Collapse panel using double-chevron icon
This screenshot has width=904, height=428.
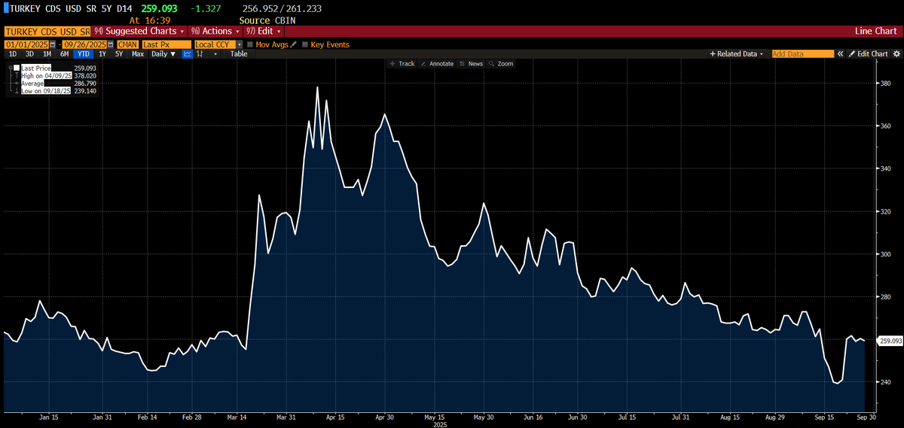click(841, 54)
